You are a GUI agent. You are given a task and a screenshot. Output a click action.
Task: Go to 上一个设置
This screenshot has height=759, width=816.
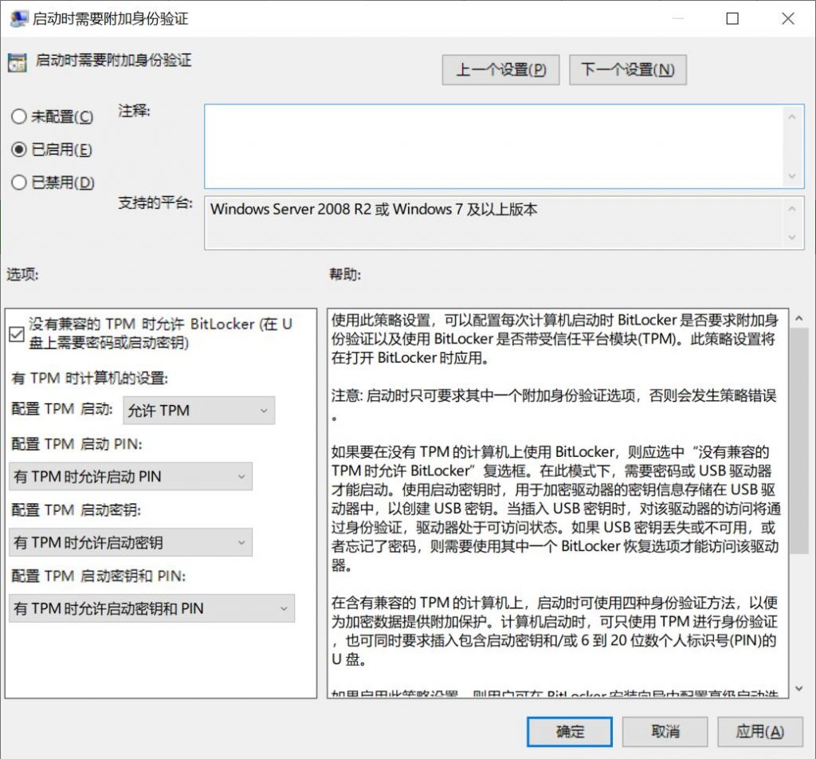pos(500,70)
